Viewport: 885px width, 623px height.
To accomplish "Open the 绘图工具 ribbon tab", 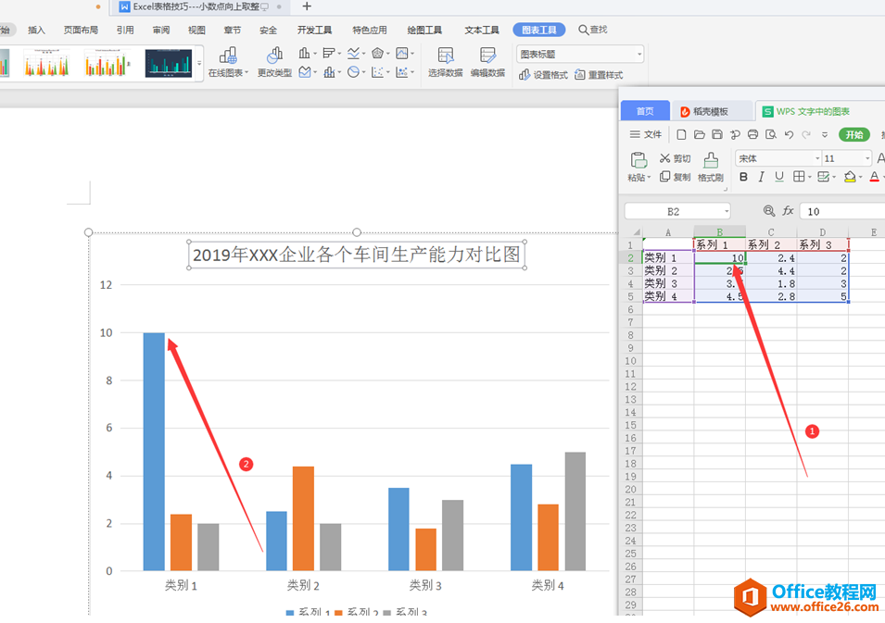I will (x=424, y=30).
